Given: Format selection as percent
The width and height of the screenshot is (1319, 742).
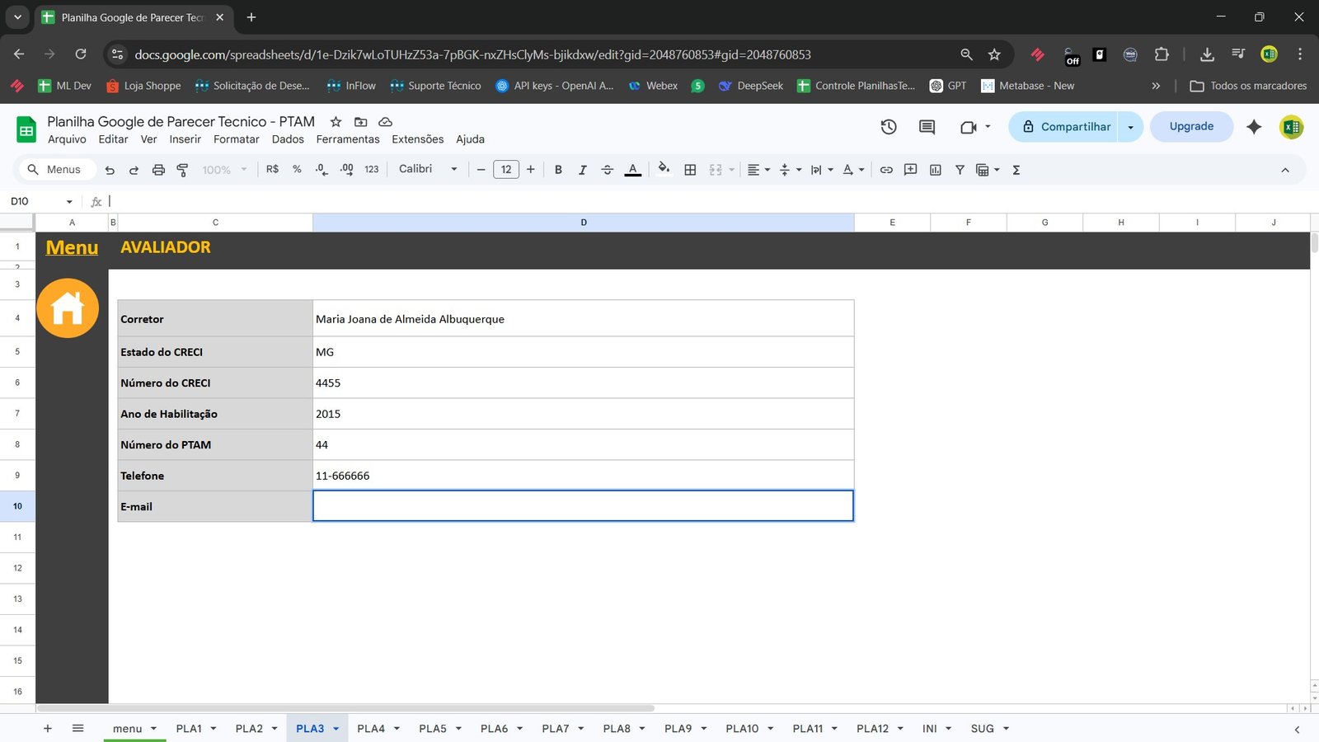Looking at the screenshot, I should 296,170.
